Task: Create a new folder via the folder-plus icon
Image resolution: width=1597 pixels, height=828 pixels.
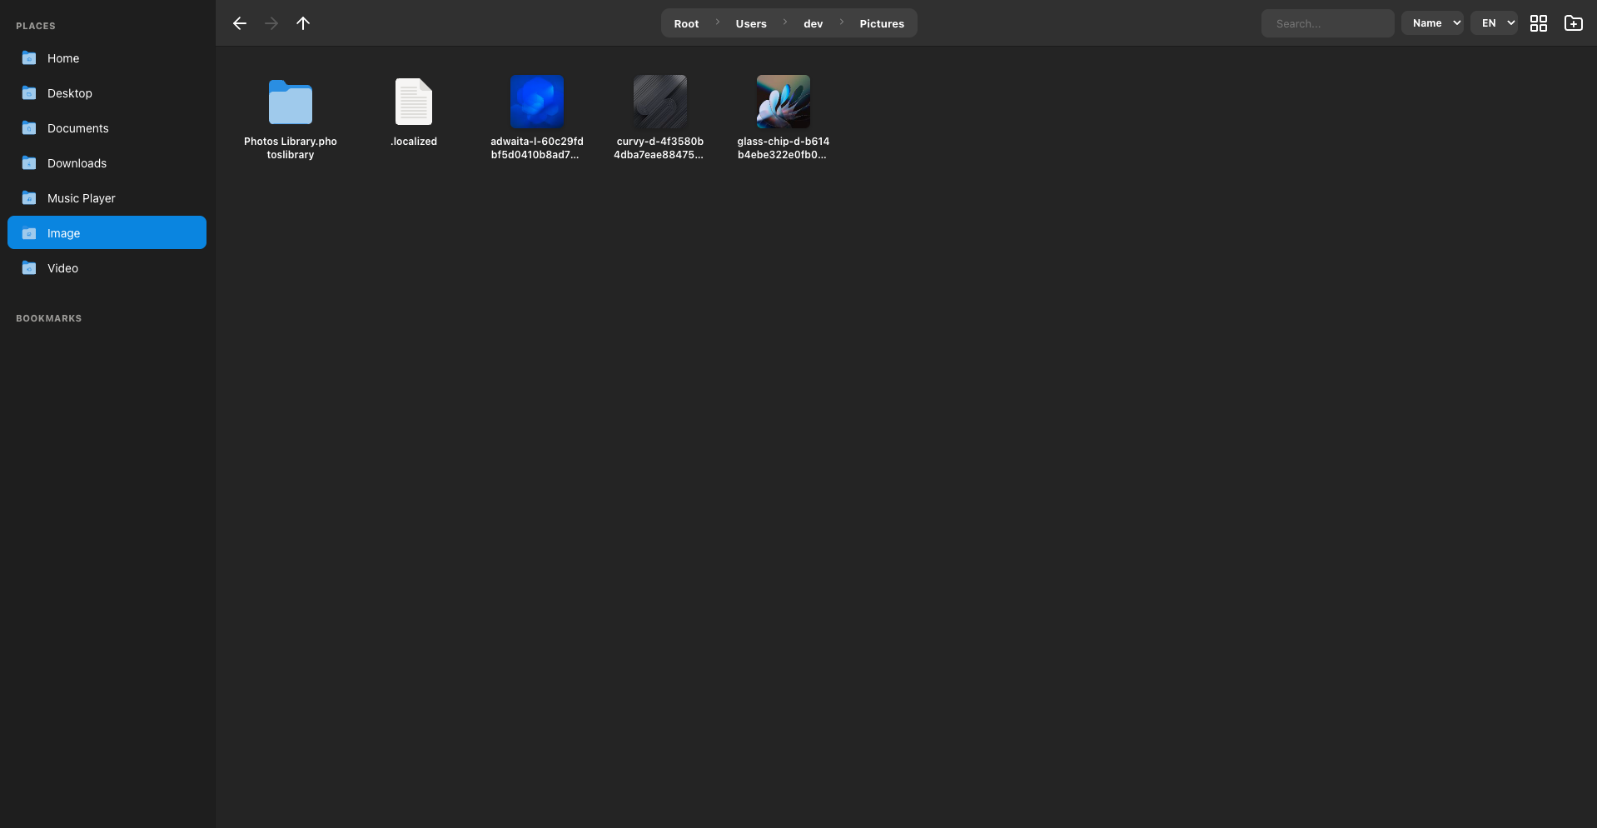Action: pos(1573,23)
